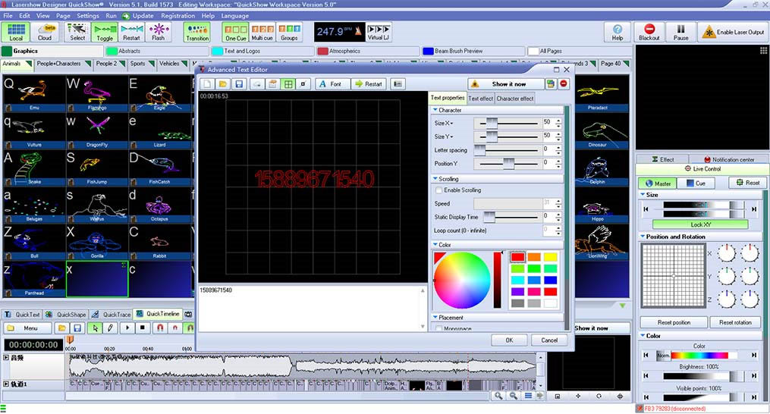Select the arrow pointer tool in QuickTimeline
The image size is (770, 414).
(96, 328)
